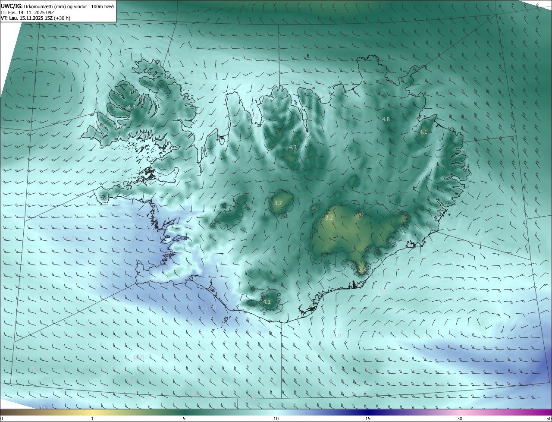Click the UWC/IG Úrkomumætti map title text
The image size is (552, 422).
point(57,6)
